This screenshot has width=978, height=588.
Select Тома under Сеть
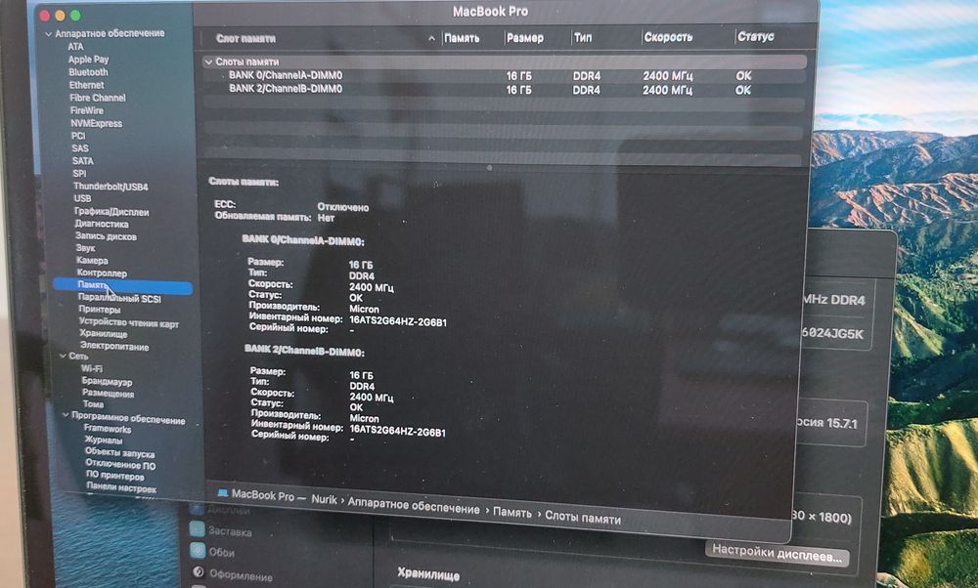(x=93, y=404)
